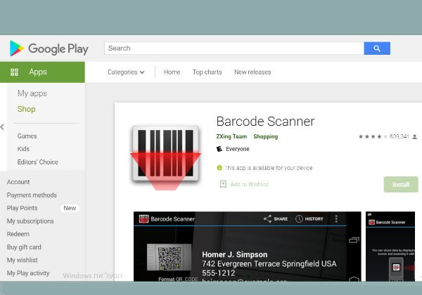Image resolution: width=422 pixels, height=295 pixels.
Task: Open the New releases tab
Action: pos(252,72)
